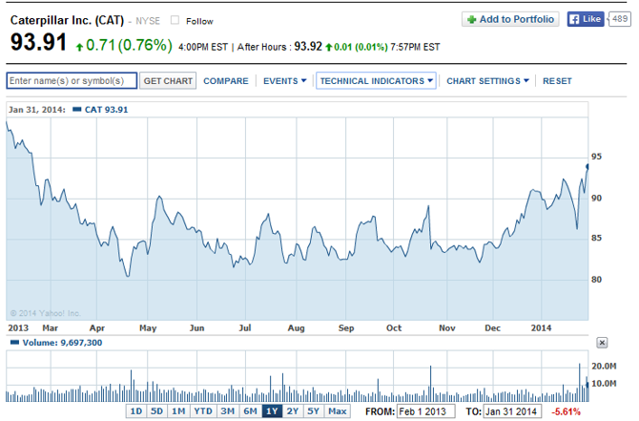Edit the FROM date field Feb 1 2013
The image size is (639, 421).
(425, 411)
